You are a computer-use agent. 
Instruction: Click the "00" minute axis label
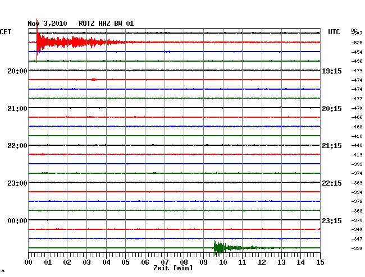29,262
